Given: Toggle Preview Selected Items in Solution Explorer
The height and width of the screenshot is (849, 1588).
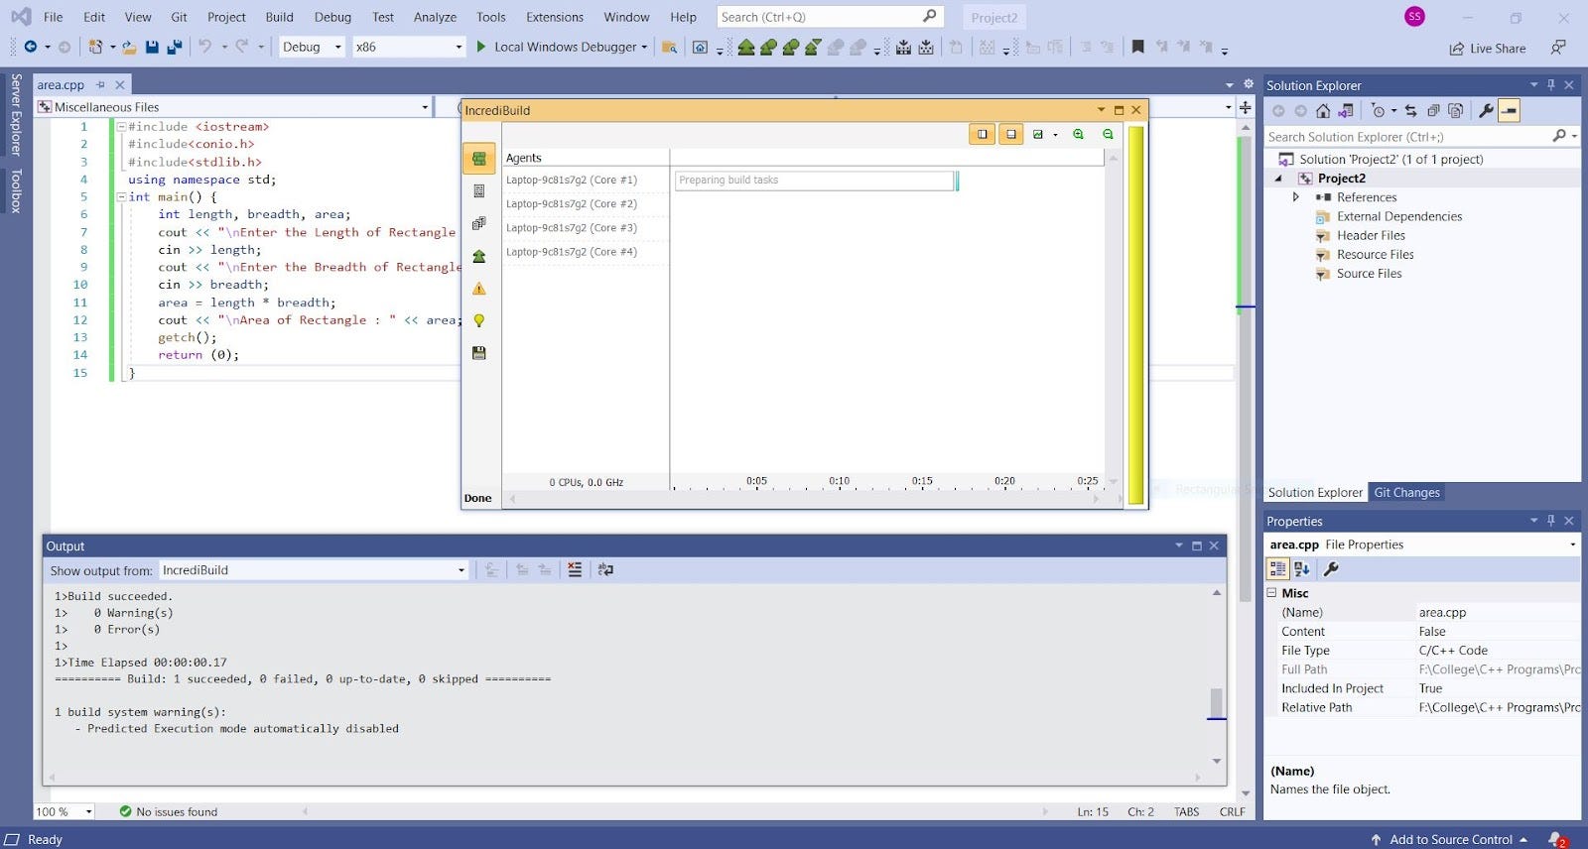Looking at the screenshot, I should [x=1509, y=111].
